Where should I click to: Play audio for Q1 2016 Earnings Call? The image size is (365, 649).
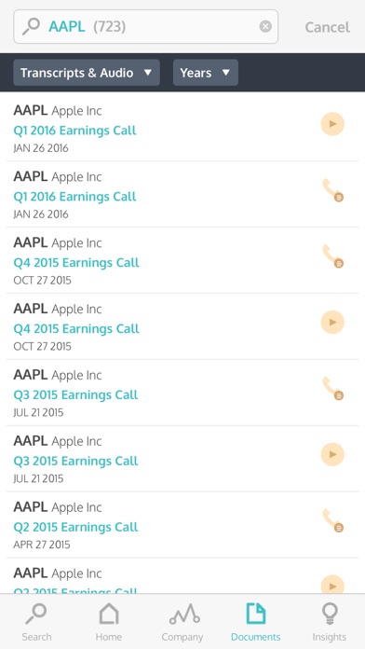(x=332, y=124)
